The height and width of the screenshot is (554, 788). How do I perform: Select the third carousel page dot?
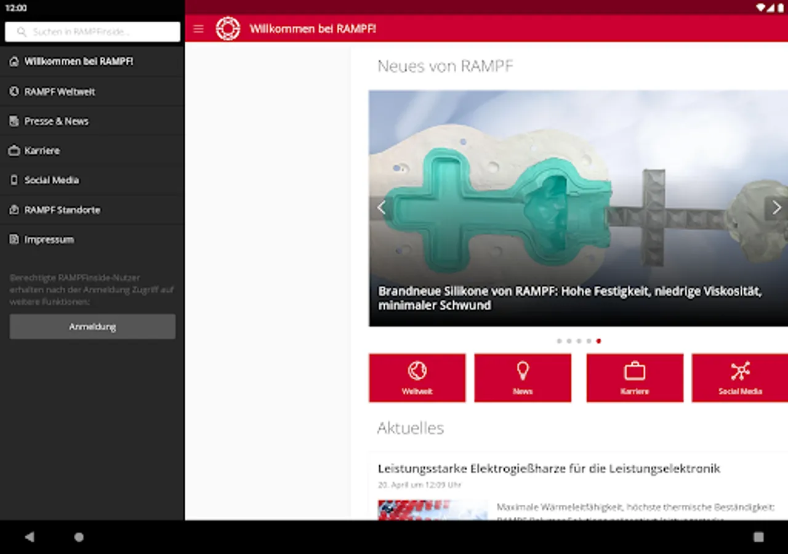pos(579,341)
